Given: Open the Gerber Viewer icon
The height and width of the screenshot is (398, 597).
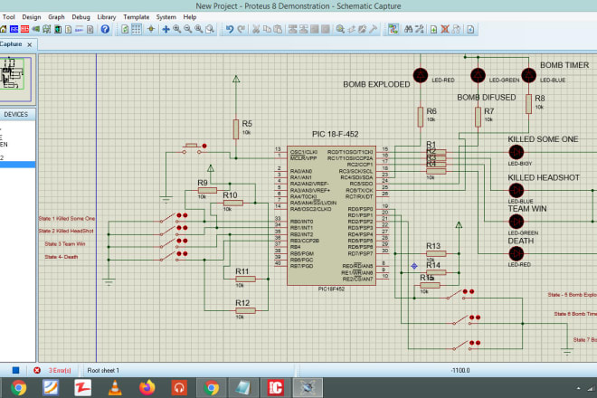Looking at the screenshot, I should point(46,29).
